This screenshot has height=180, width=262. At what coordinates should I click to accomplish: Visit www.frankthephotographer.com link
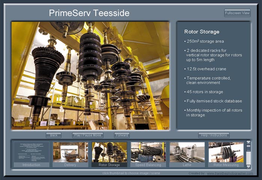pyautogui.click(x=230, y=173)
